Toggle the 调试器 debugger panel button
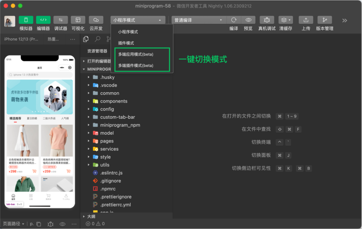Screen dimensions: 362x229 [60, 20]
